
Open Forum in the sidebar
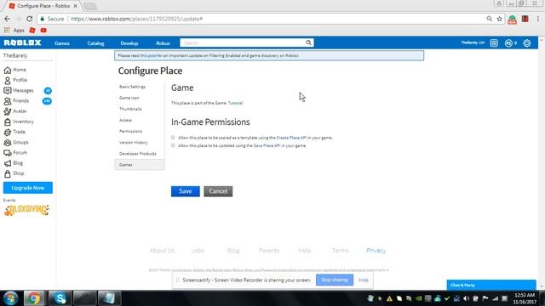point(15,153)
